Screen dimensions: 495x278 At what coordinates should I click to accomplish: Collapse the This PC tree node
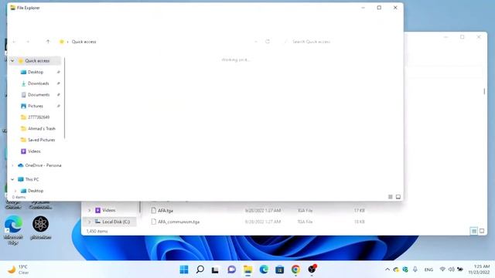coord(12,179)
